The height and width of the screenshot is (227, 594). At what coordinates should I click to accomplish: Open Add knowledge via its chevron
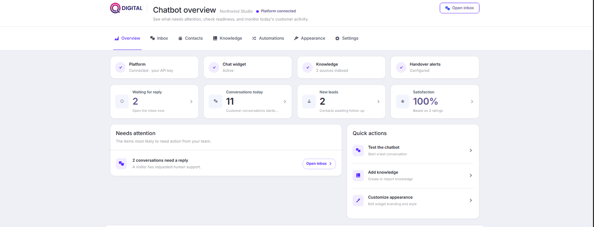click(471, 175)
